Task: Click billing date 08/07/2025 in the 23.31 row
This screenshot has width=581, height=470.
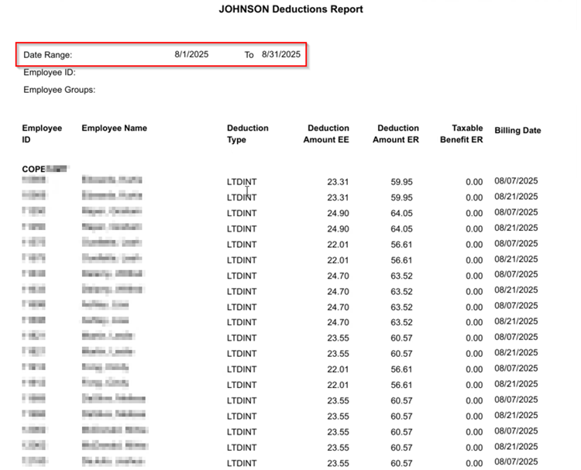Action: pos(516,180)
